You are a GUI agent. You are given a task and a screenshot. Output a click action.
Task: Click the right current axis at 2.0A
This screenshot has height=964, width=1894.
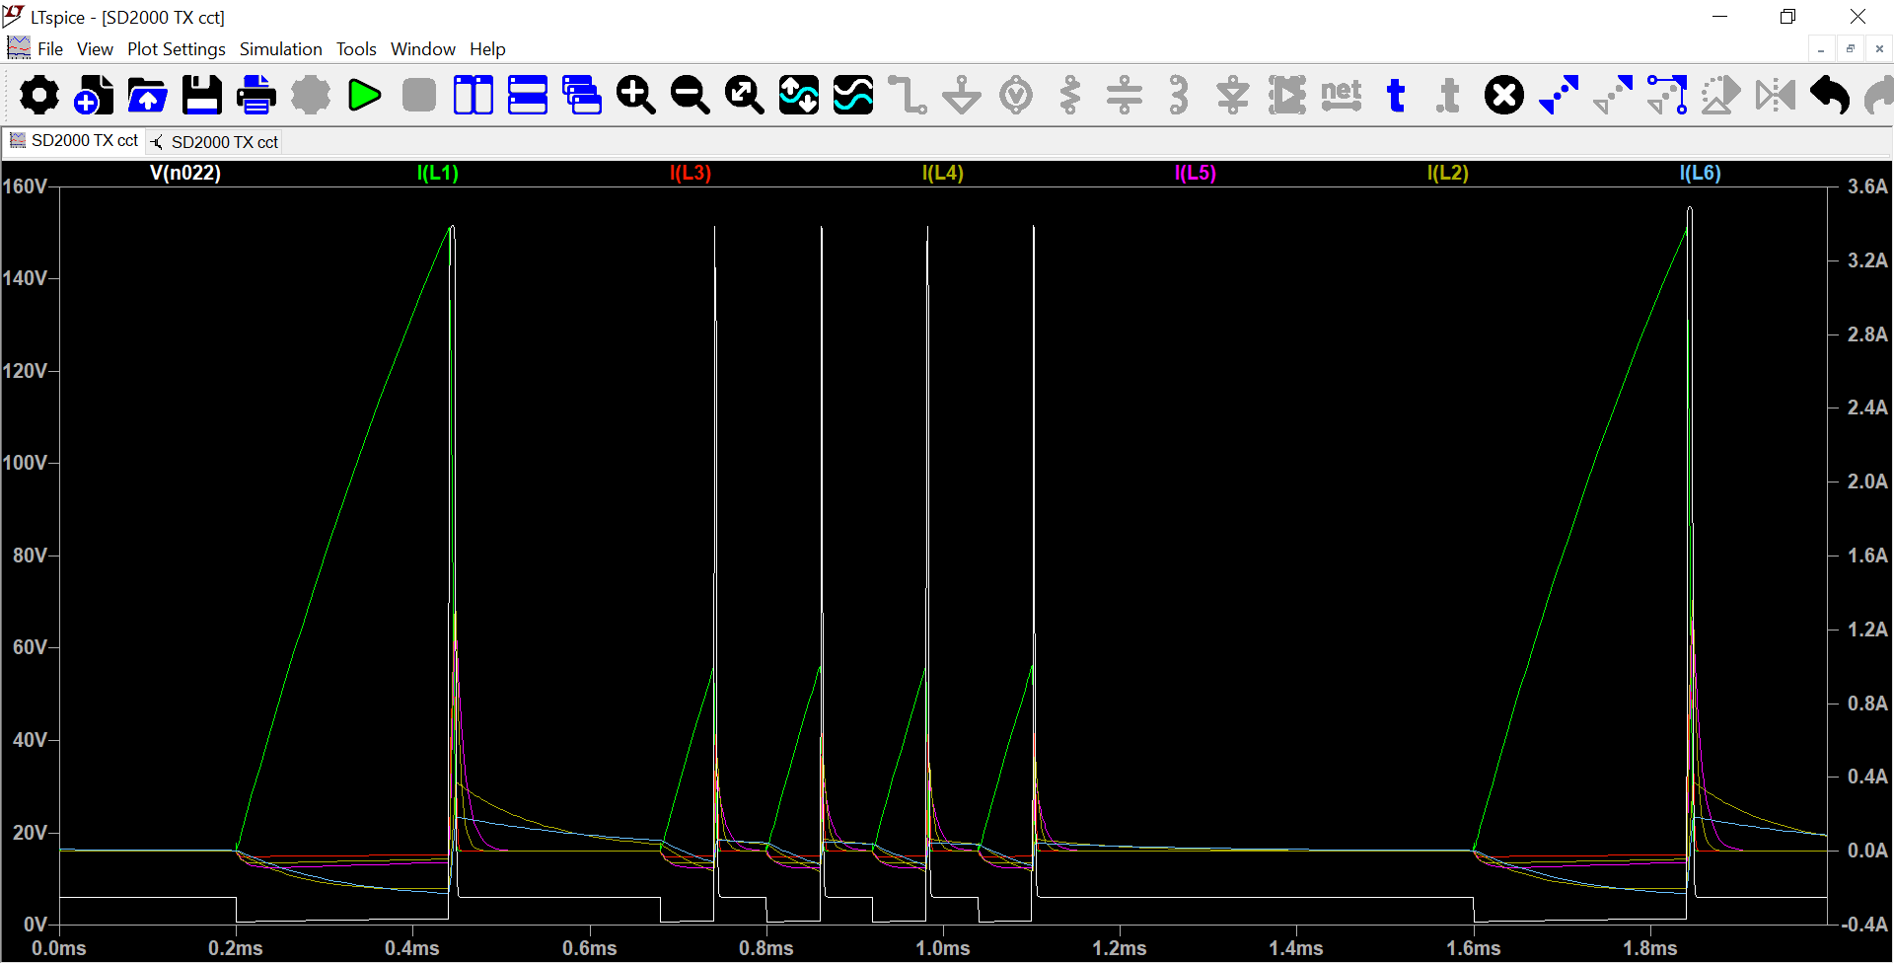tap(1867, 482)
